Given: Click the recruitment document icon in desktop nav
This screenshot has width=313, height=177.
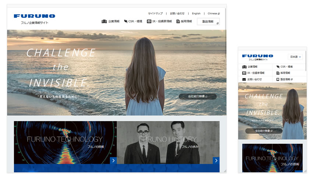Looking at the screenshot, I should click(178, 21).
